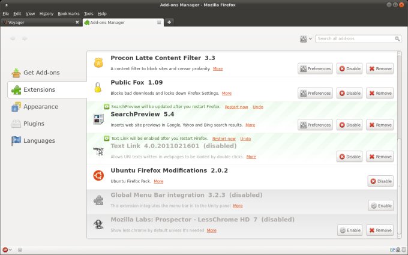This screenshot has height=255, width=408.
Task: Click the Text Link extension icon
Action: (x=98, y=151)
